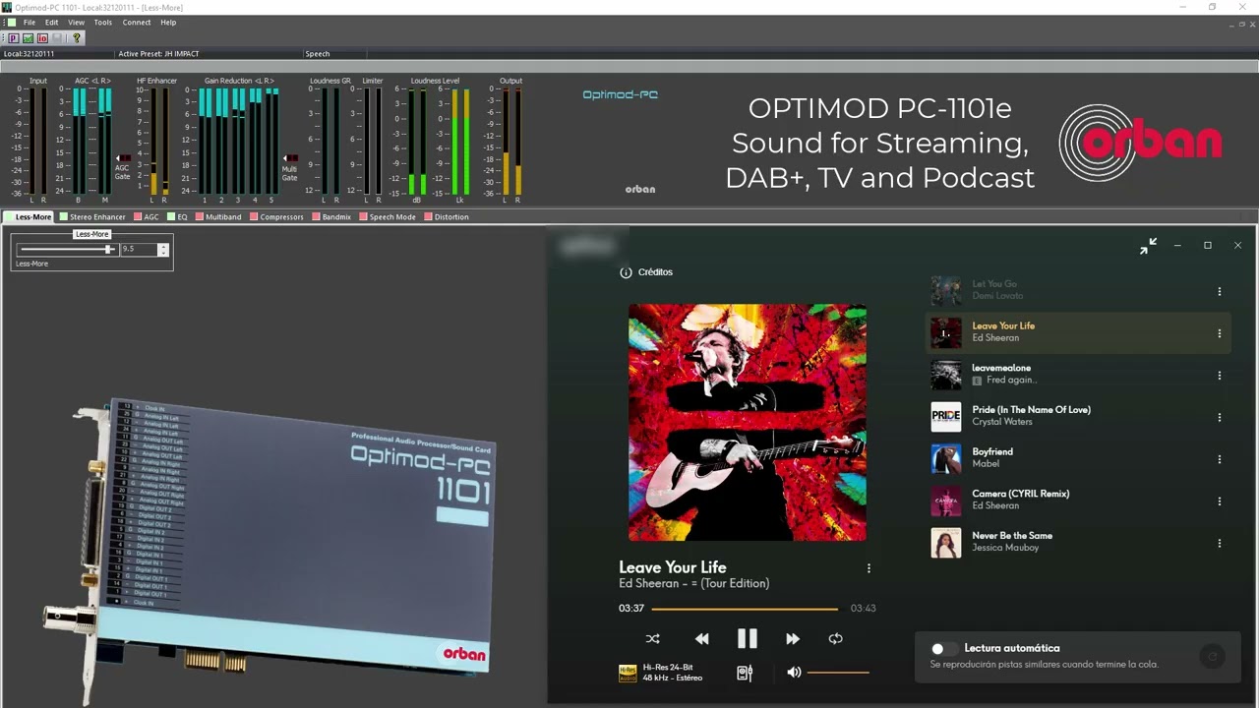Open the audio output device icon
This screenshot has width=1259, height=708.
(x=745, y=673)
